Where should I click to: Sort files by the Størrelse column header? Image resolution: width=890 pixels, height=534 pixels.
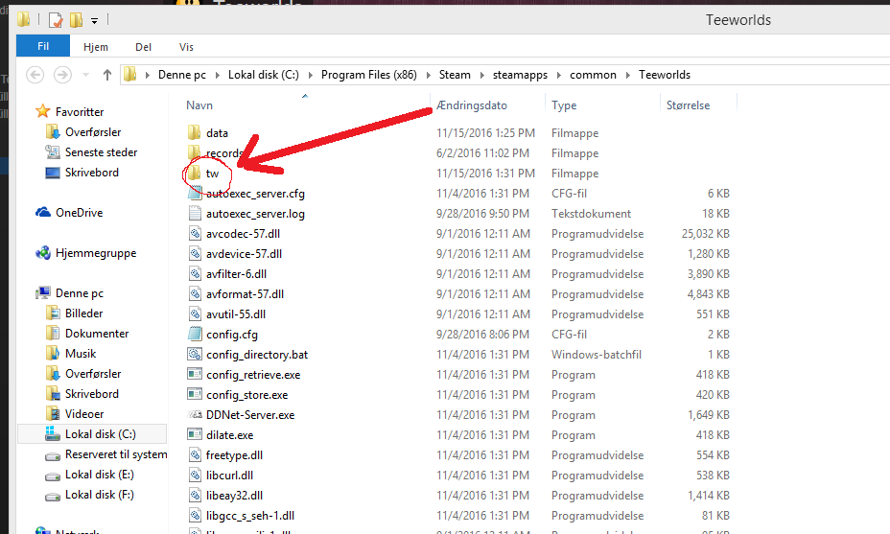(x=688, y=105)
